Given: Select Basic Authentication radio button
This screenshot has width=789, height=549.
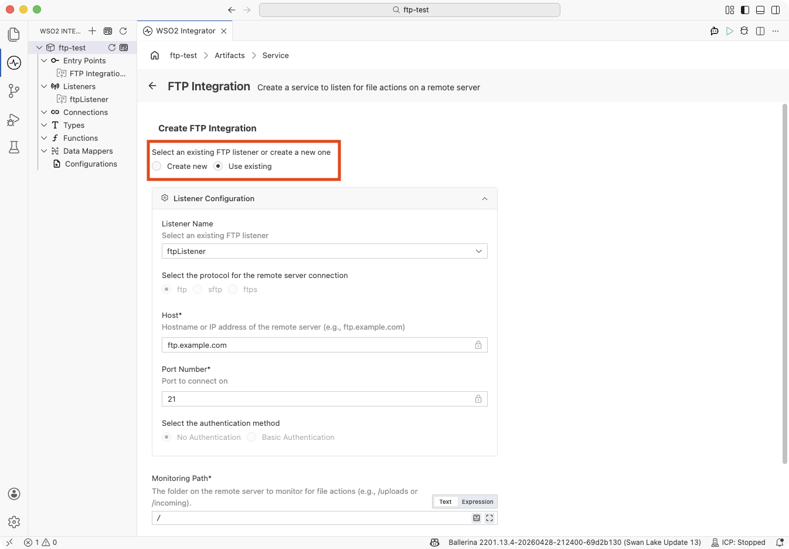Looking at the screenshot, I should (251, 437).
